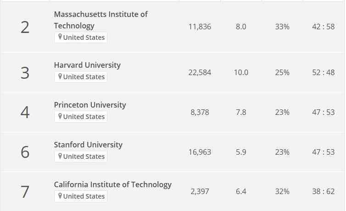
Task: Click the location pin icon under Harvard University
Action: 60,77
